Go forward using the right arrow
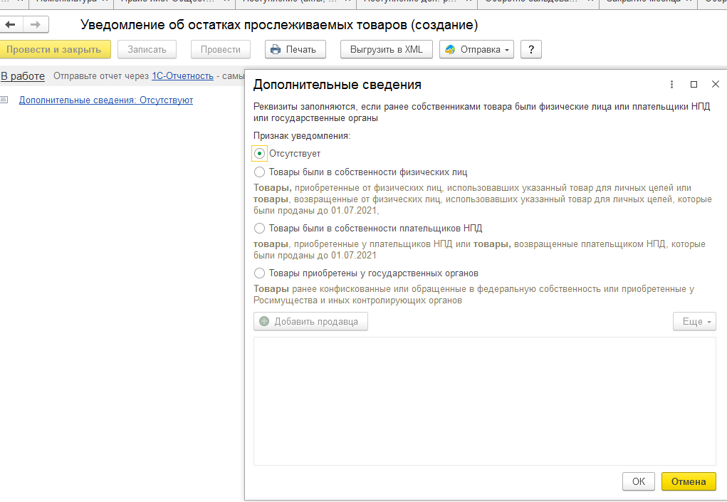 tap(33, 25)
